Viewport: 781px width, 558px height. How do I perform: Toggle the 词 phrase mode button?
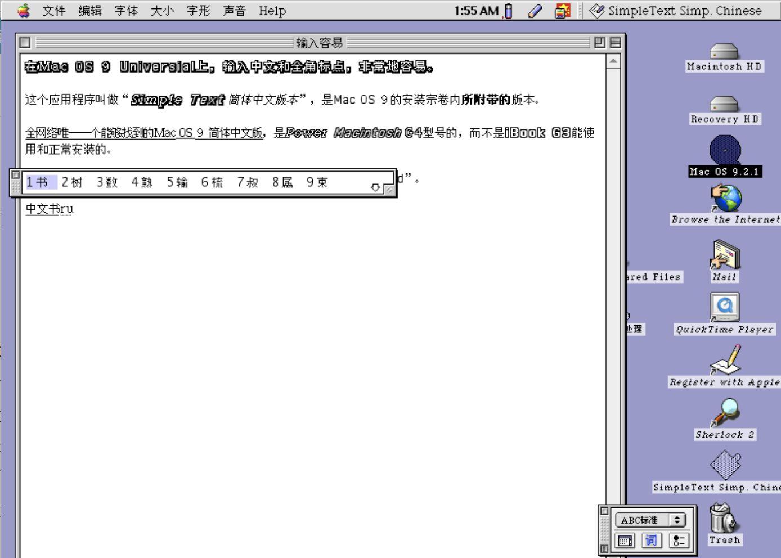tap(651, 541)
